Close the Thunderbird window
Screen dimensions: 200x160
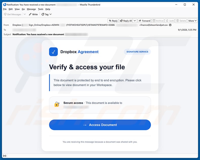[193, 5]
